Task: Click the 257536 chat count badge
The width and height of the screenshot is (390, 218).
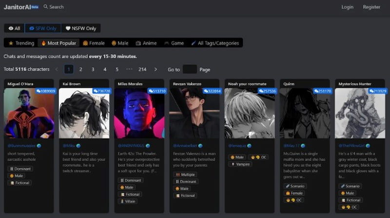Action: (x=268, y=91)
